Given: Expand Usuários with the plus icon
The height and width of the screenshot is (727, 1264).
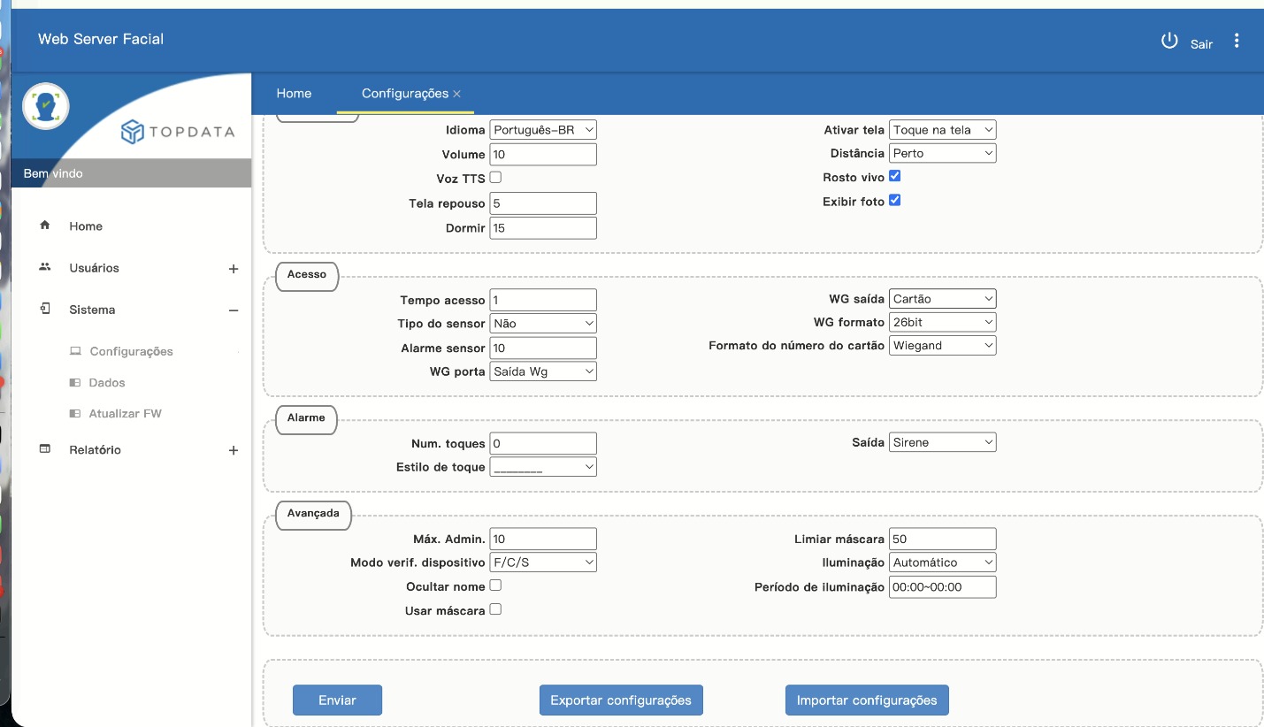Looking at the screenshot, I should click(234, 269).
